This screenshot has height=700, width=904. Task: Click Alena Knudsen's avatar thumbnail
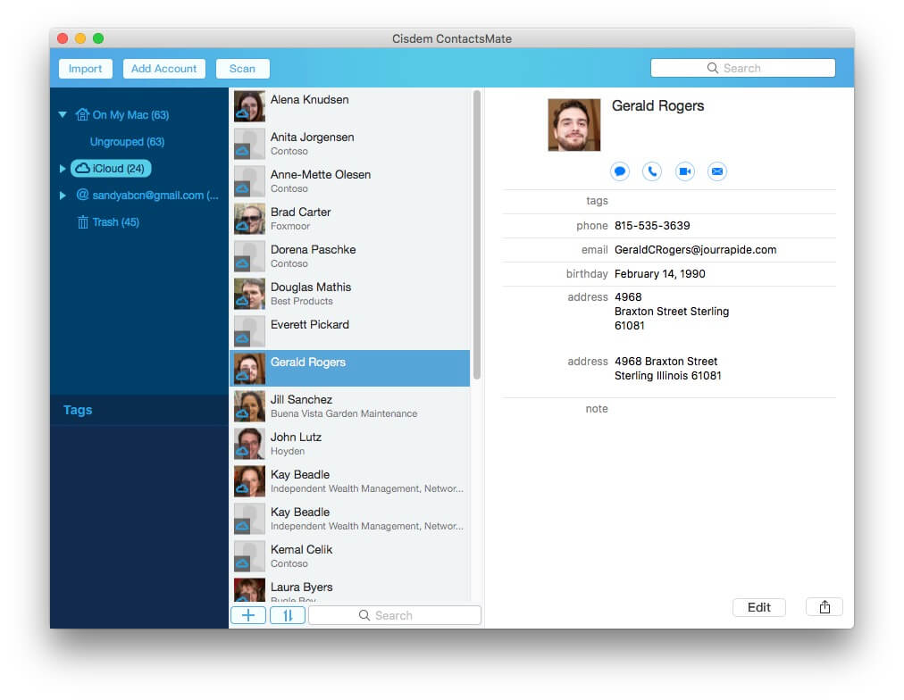pyautogui.click(x=249, y=106)
